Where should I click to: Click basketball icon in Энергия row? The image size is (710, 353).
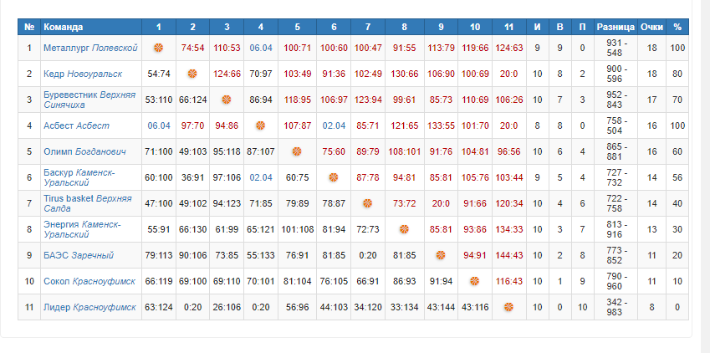pos(405,229)
